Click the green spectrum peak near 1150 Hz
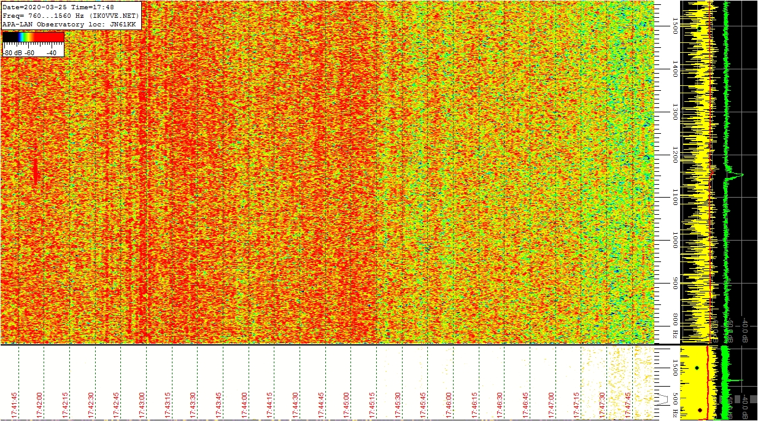The height and width of the screenshot is (421, 758). pyautogui.click(x=735, y=176)
